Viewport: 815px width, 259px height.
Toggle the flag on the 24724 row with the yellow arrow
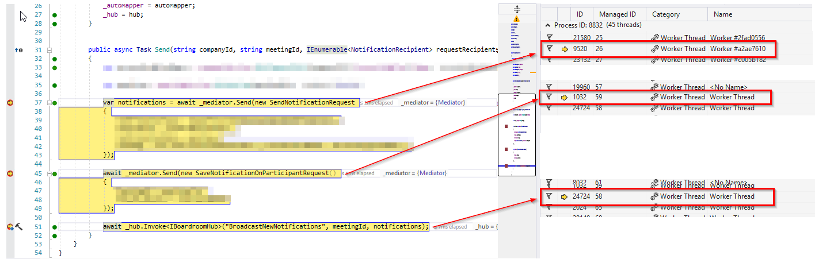tap(549, 196)
